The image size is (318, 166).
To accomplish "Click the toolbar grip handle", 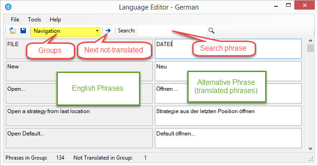I will tap(5, 31).
